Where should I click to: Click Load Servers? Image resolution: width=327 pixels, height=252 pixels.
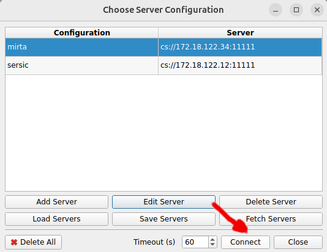[57, 219]
